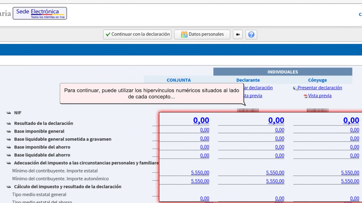Click Tipo medio estatal general label
The image size is (362, 203).
[39, 195]
